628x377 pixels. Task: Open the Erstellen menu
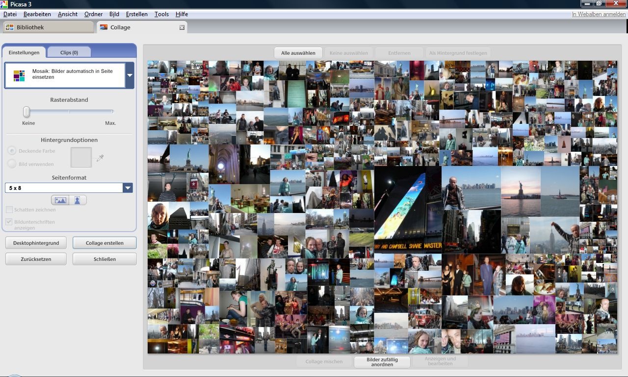pos(136,14)
